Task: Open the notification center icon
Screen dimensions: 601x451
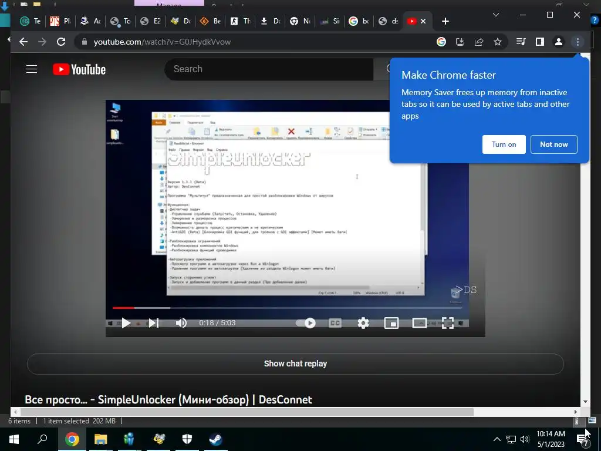Action: pyautogui.click(x=583, y=440)
